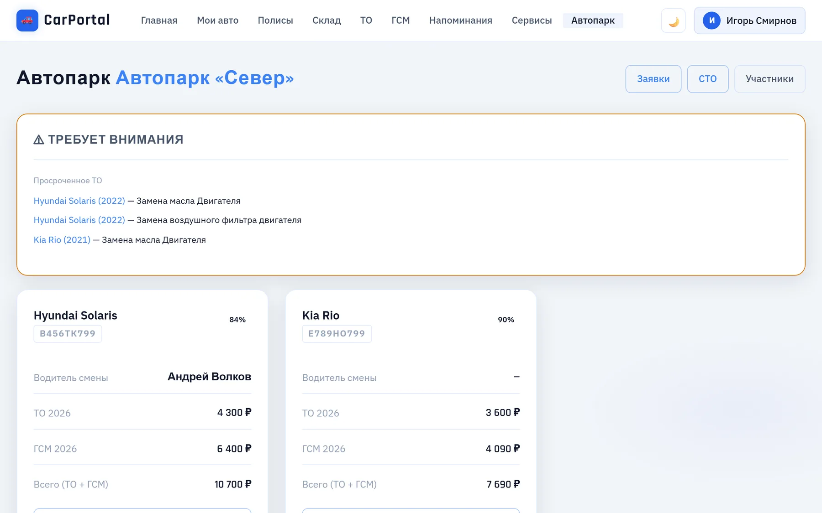Click the total value 10 700 ₽
This screenshot has height=513, width=822.
pos(233,484)
